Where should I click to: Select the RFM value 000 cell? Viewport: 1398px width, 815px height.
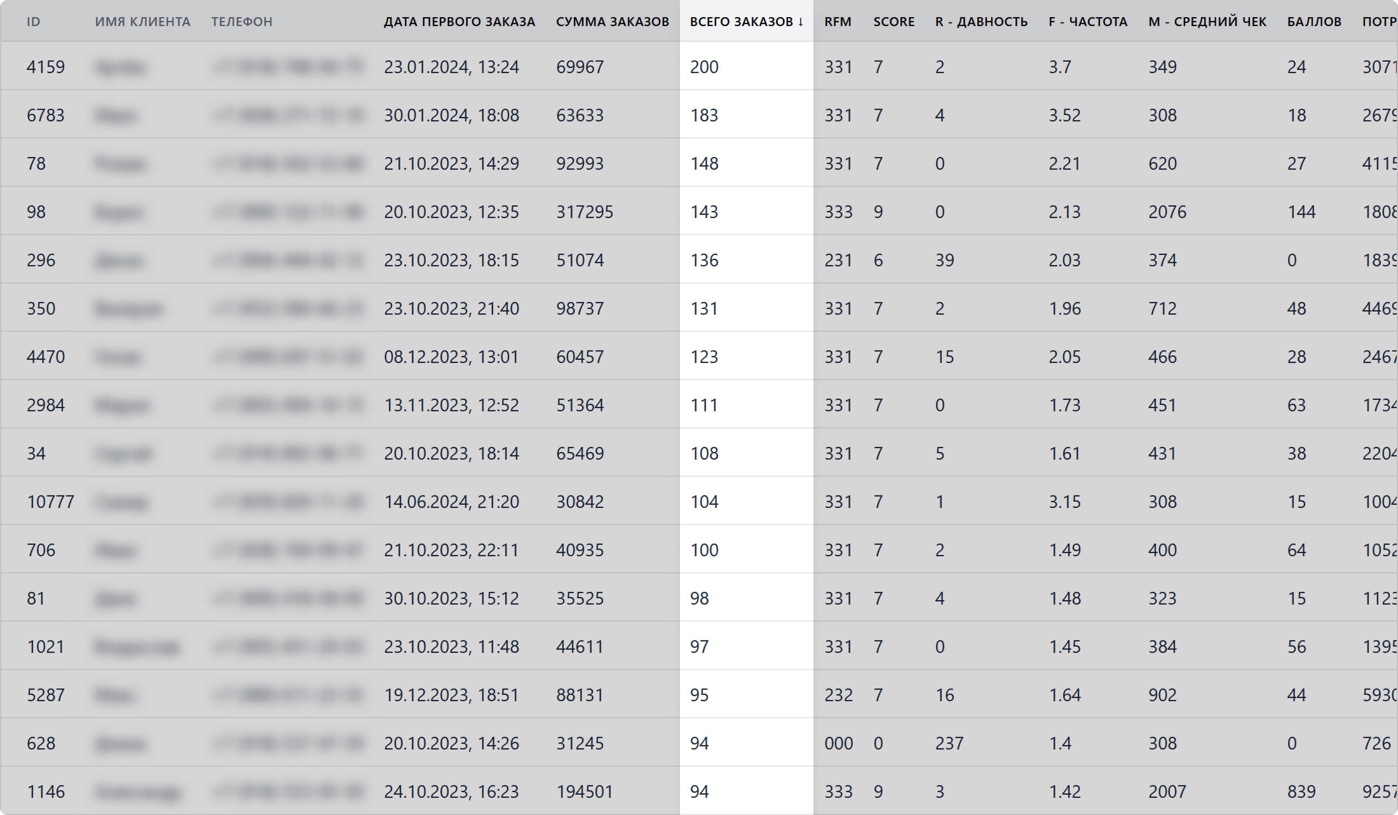point(838,743)
